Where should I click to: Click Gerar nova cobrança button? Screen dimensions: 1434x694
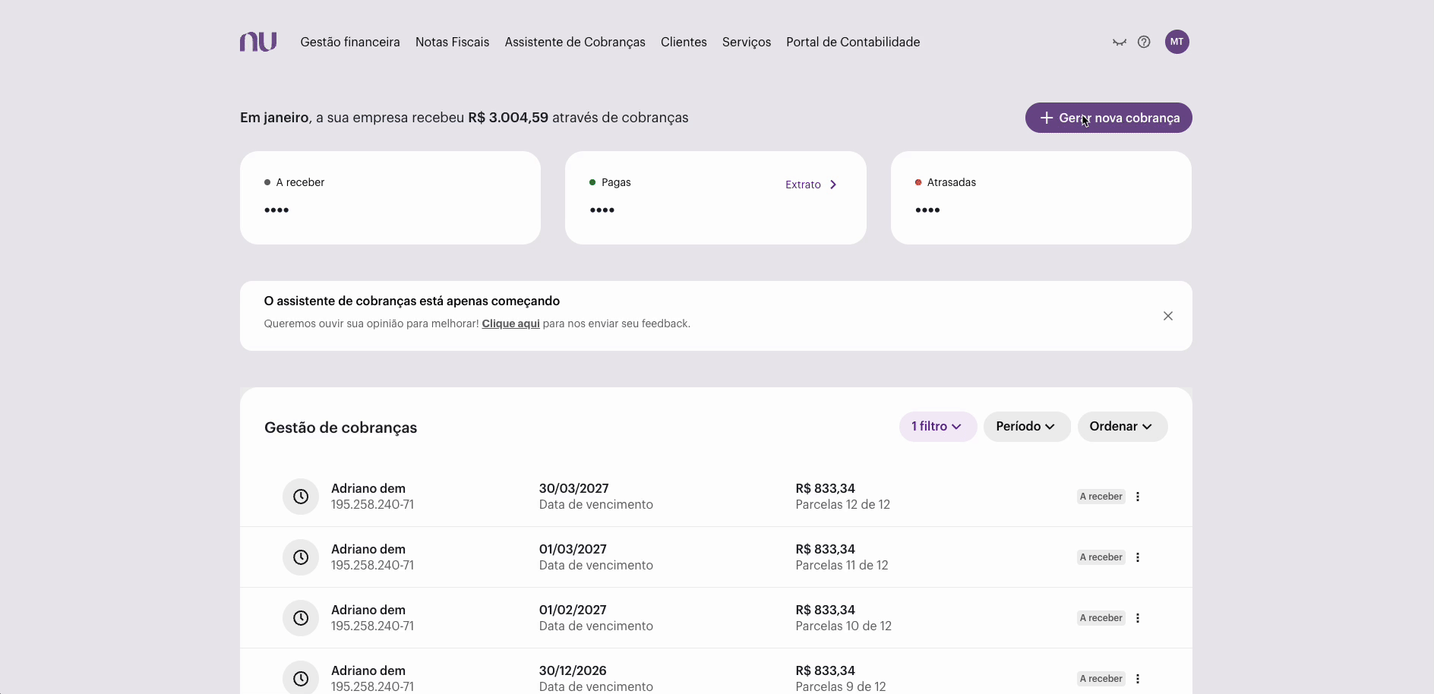pyautogui.click(x=1109, y=118)
